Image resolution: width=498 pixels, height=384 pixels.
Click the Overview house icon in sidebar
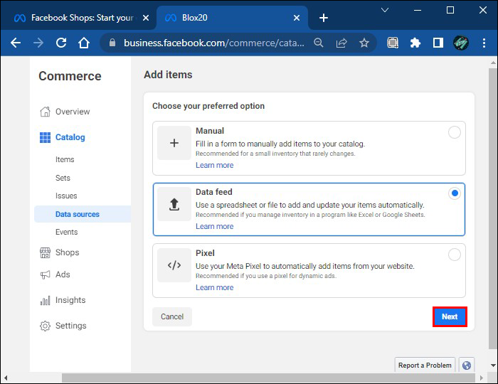[45, 112]
